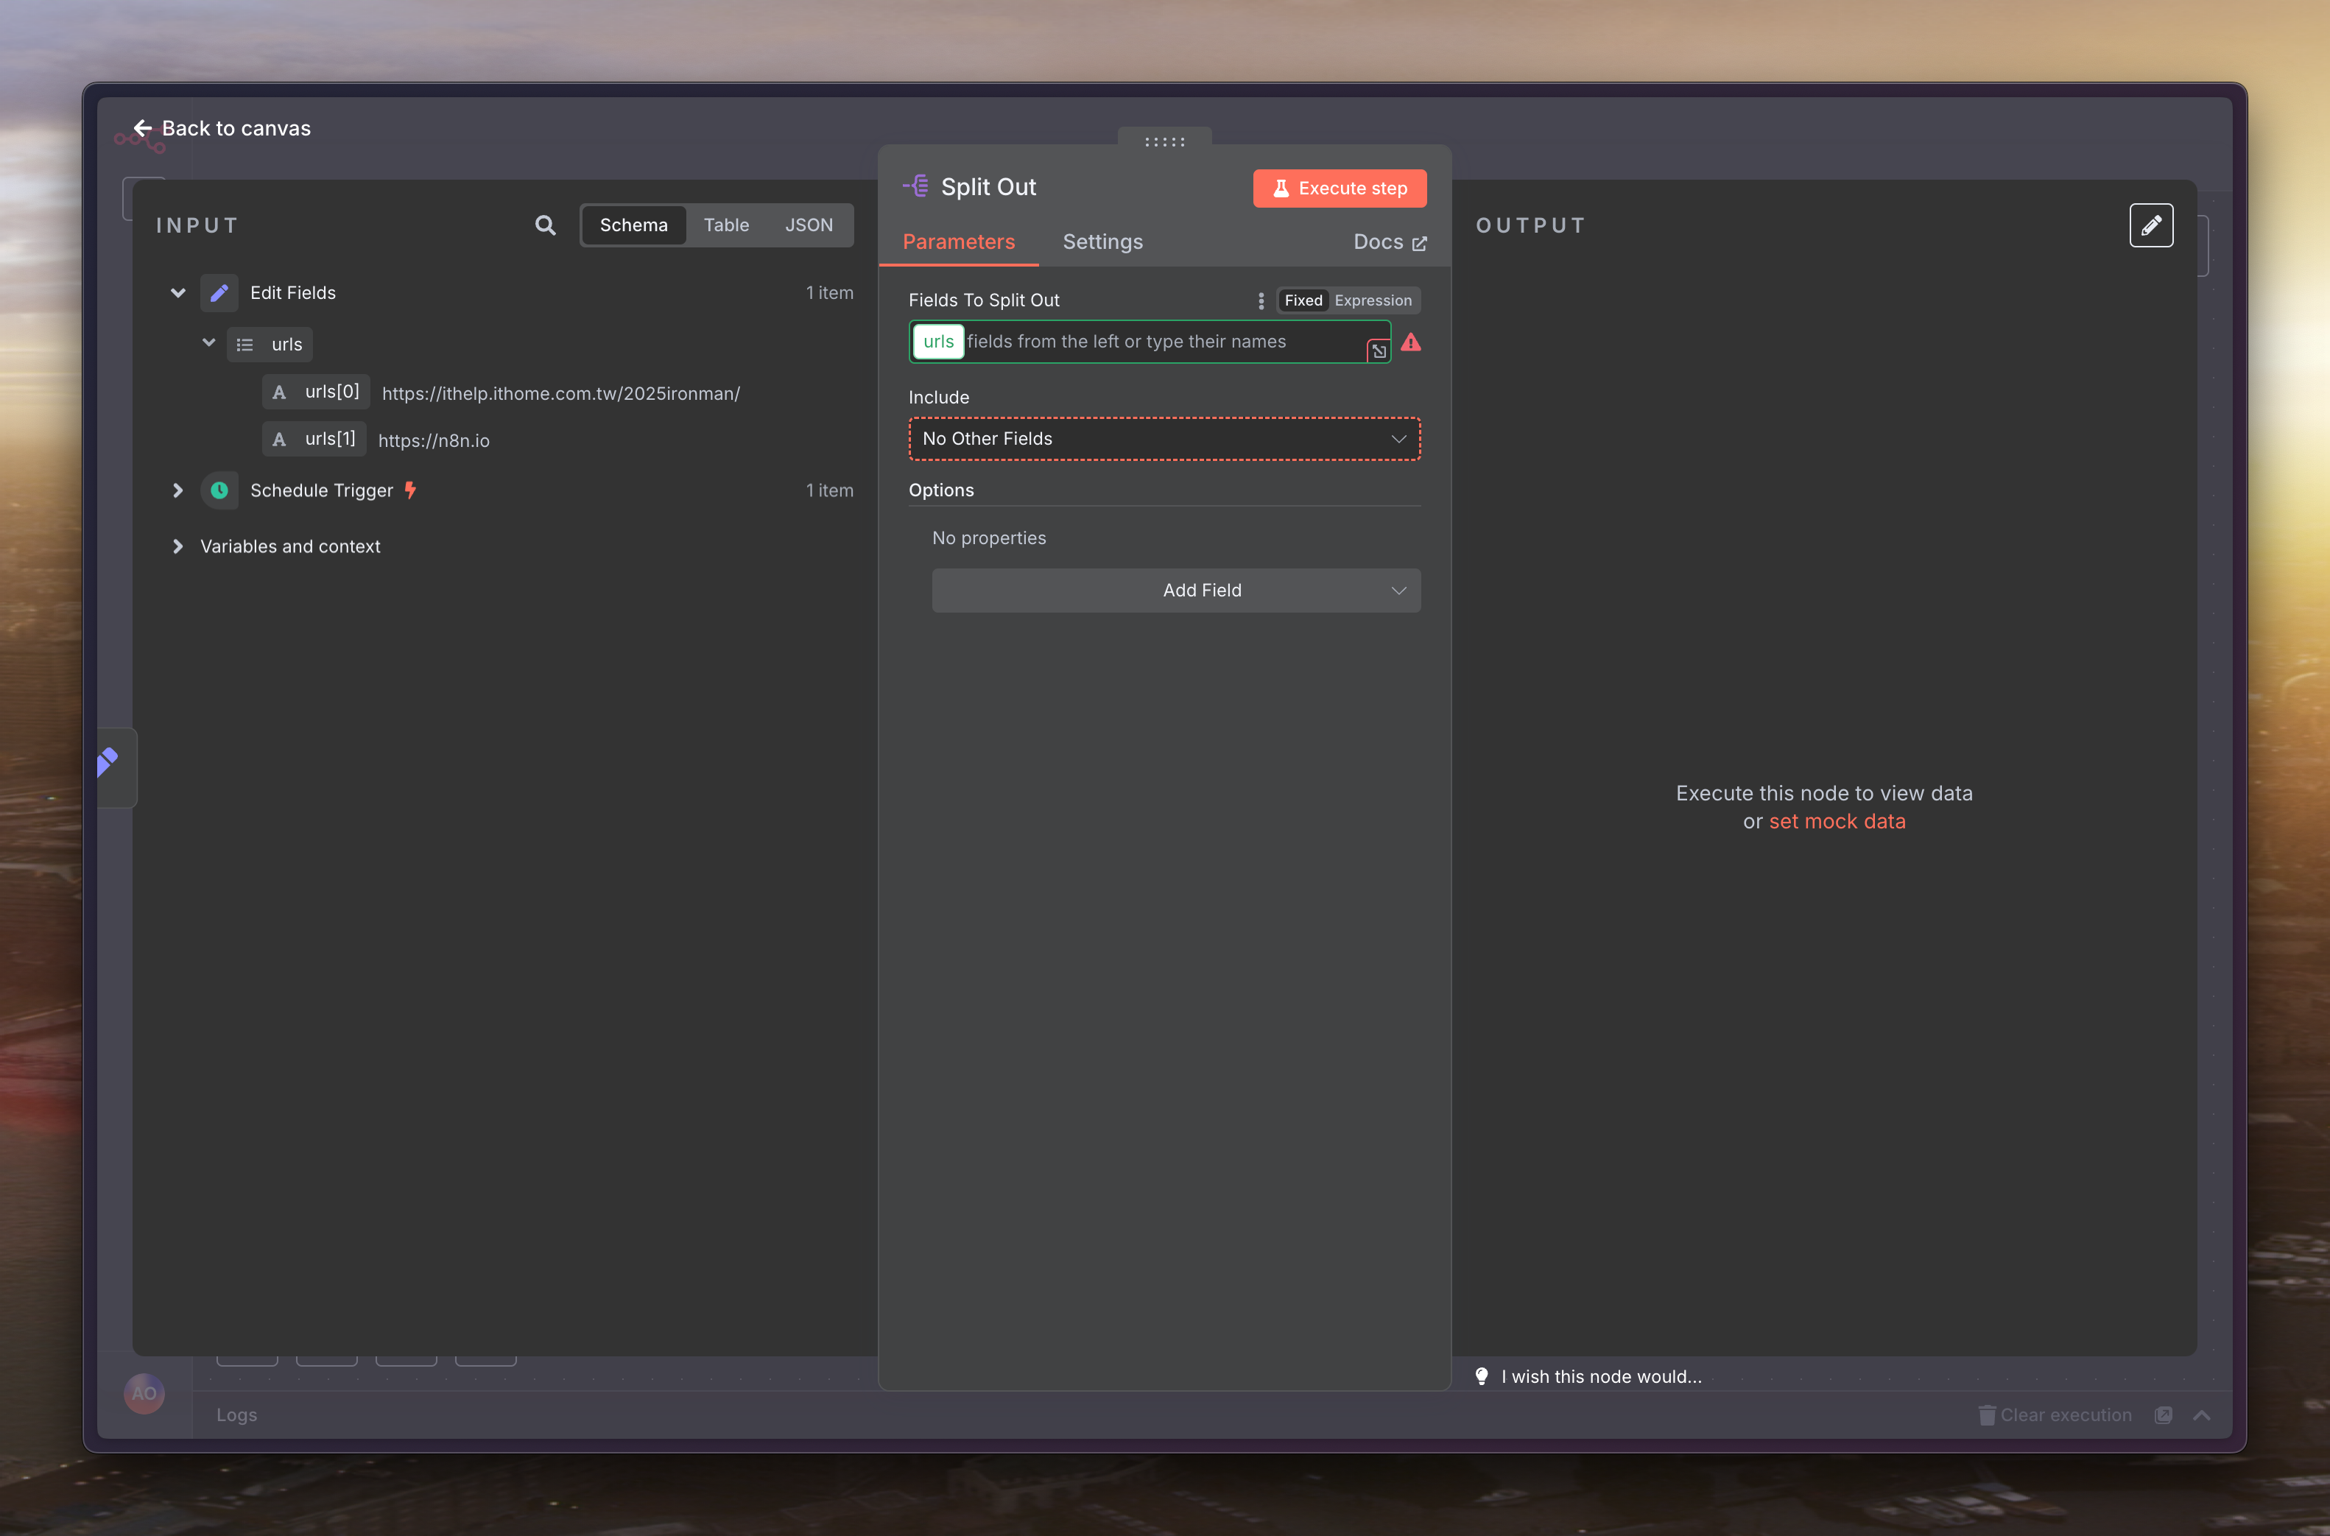This screenshot has height=1536, width=2330.
Task: Click the pencil edit icon in the OUTPUT panel
Action: click(2151, 225)
